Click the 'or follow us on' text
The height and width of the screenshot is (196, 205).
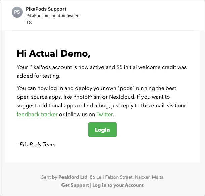pos(77,114)
